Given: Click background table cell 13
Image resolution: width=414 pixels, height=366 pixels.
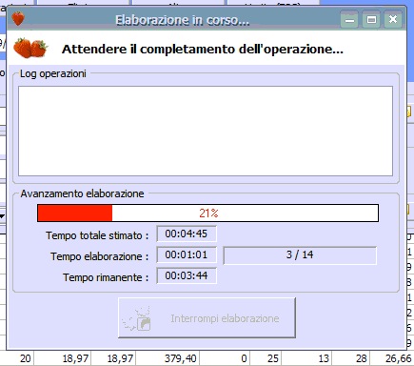Looking at the screenshot, I should [x=324, y=358].
